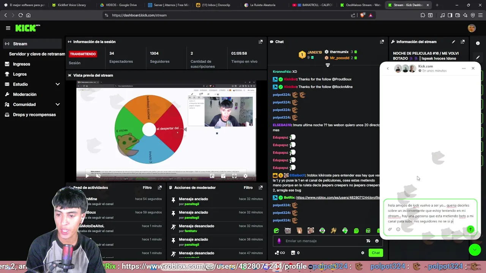Click the stream preview video thumbnail
This screenshot has height=273, width=486.
[x=166, y=130]
